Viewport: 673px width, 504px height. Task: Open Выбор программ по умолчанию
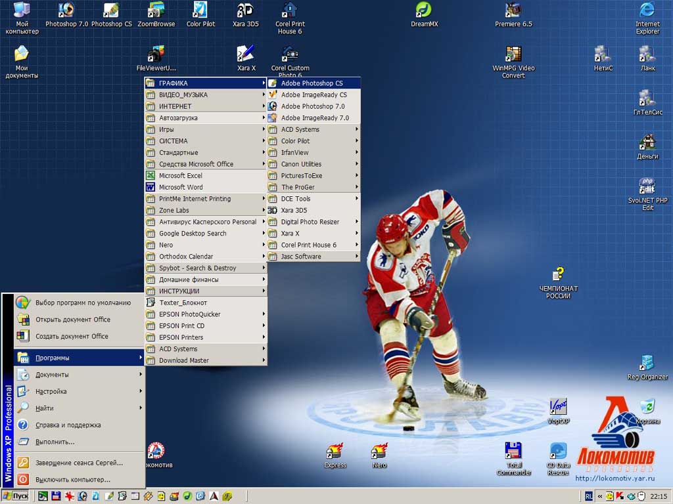click(80, 303)
